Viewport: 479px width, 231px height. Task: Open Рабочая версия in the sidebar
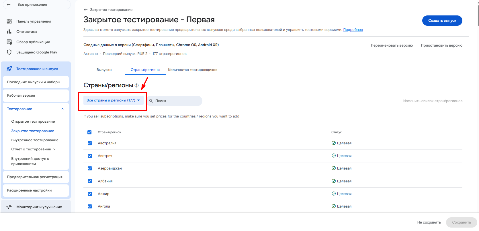tap(36, 95)
